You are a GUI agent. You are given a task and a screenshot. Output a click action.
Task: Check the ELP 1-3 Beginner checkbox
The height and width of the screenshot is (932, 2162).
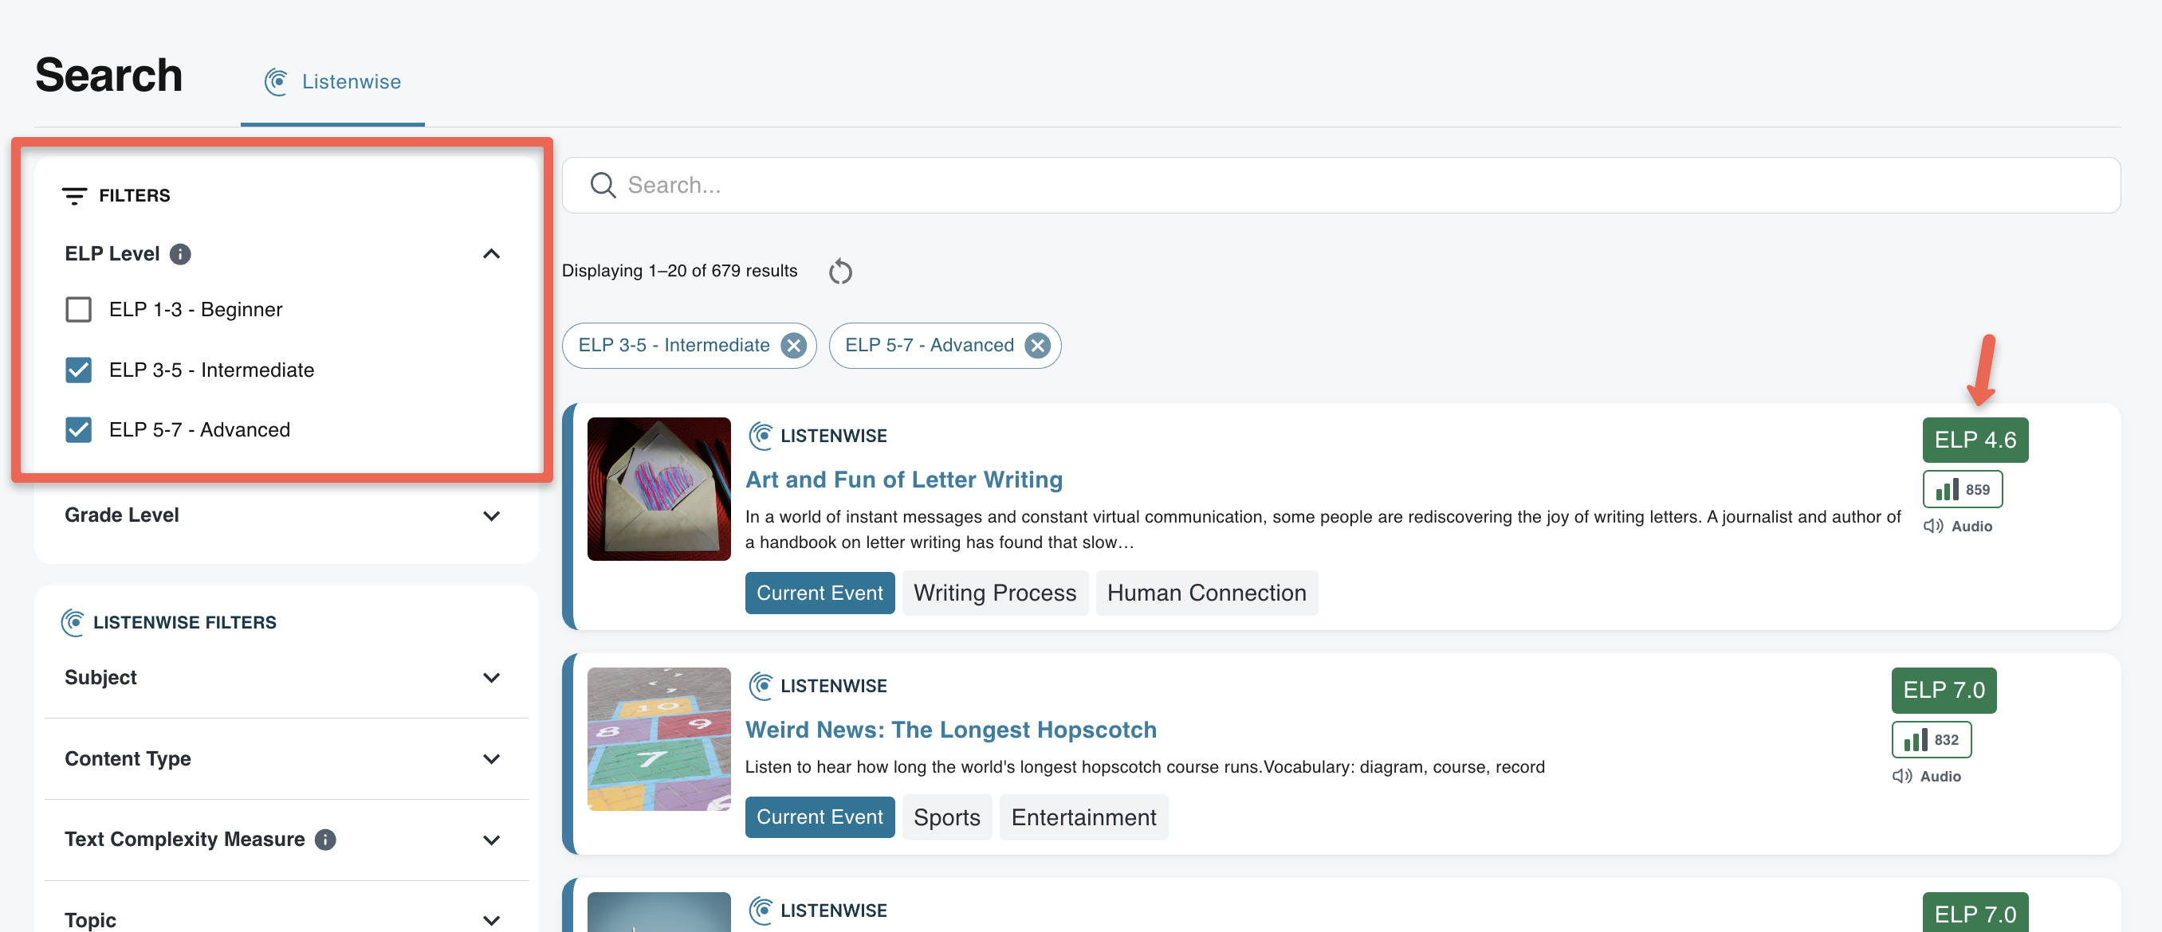(78, 309)
